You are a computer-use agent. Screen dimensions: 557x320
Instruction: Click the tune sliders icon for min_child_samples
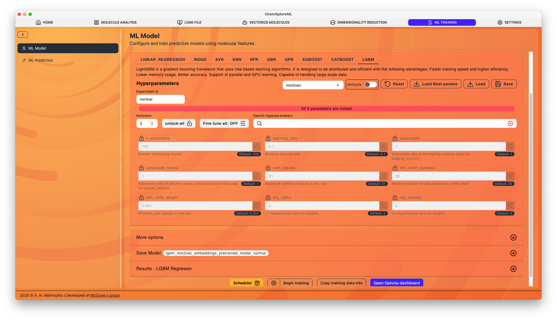[x=510, y=176]
